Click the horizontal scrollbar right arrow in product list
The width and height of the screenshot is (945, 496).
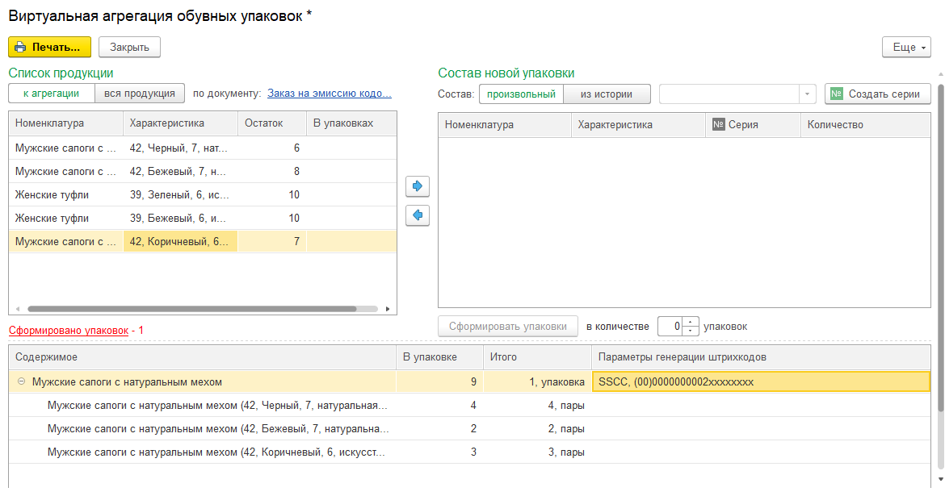[388, 309]
